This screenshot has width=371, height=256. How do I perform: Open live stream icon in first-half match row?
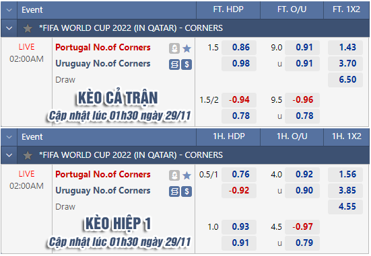[174, 175]
